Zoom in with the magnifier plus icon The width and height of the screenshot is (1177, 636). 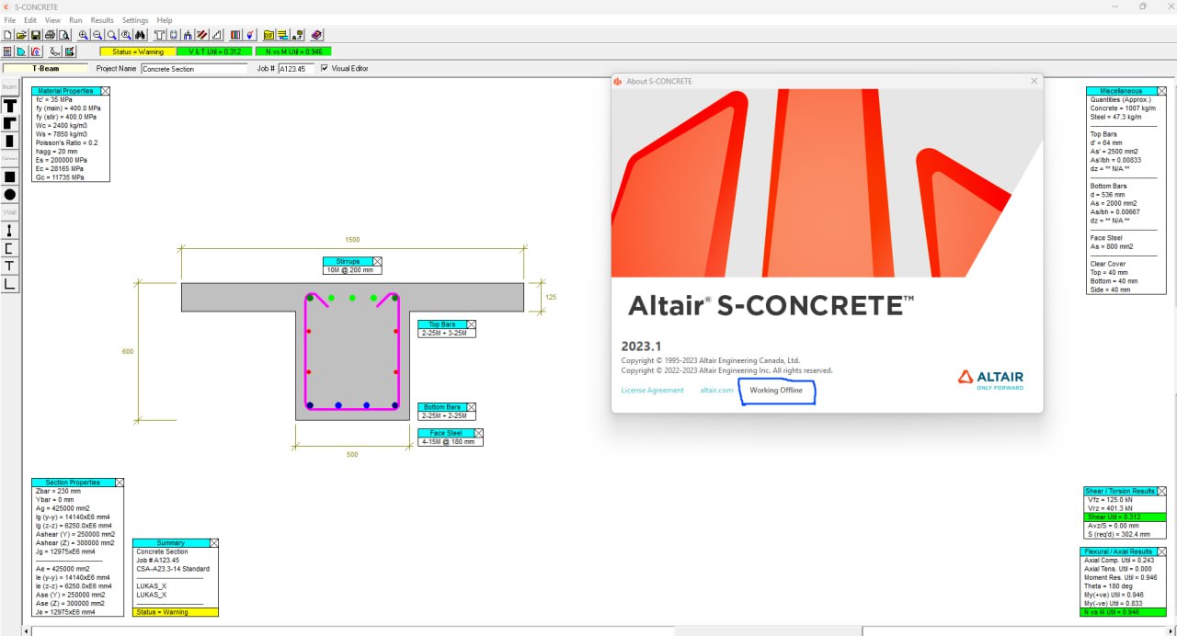tap(84, 35)
